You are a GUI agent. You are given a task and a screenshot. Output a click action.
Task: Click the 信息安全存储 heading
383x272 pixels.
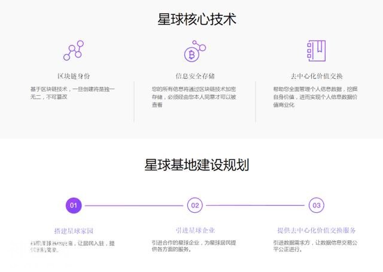point(195,77)
